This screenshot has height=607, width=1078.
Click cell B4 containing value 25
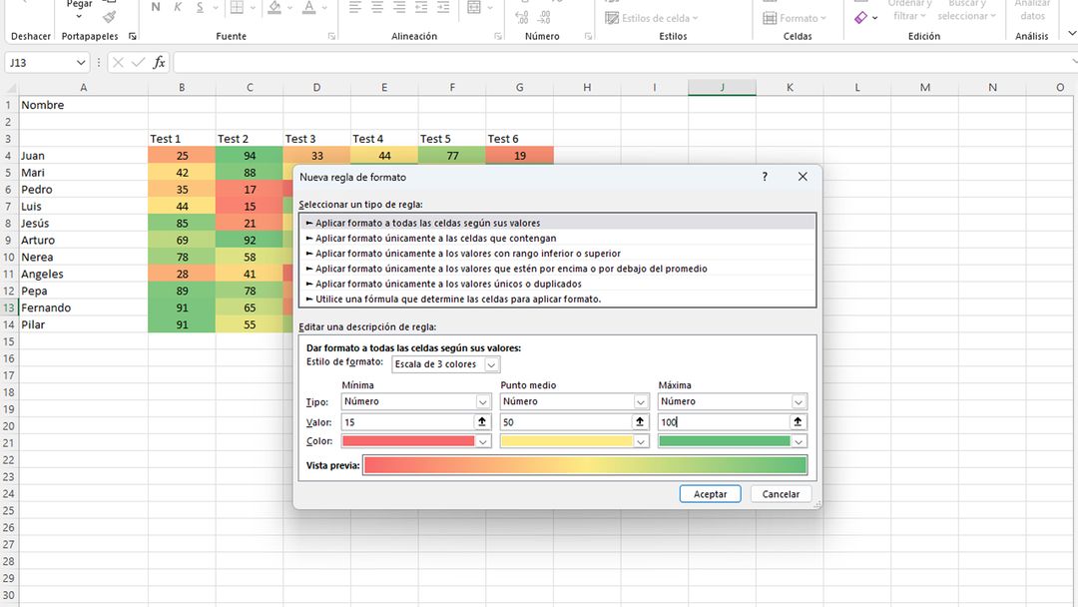point(182,155)
